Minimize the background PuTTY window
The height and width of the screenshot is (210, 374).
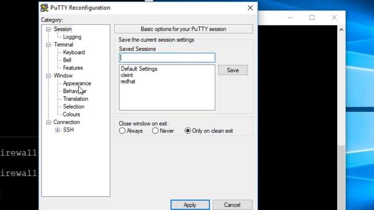click(x=290, y=17)
